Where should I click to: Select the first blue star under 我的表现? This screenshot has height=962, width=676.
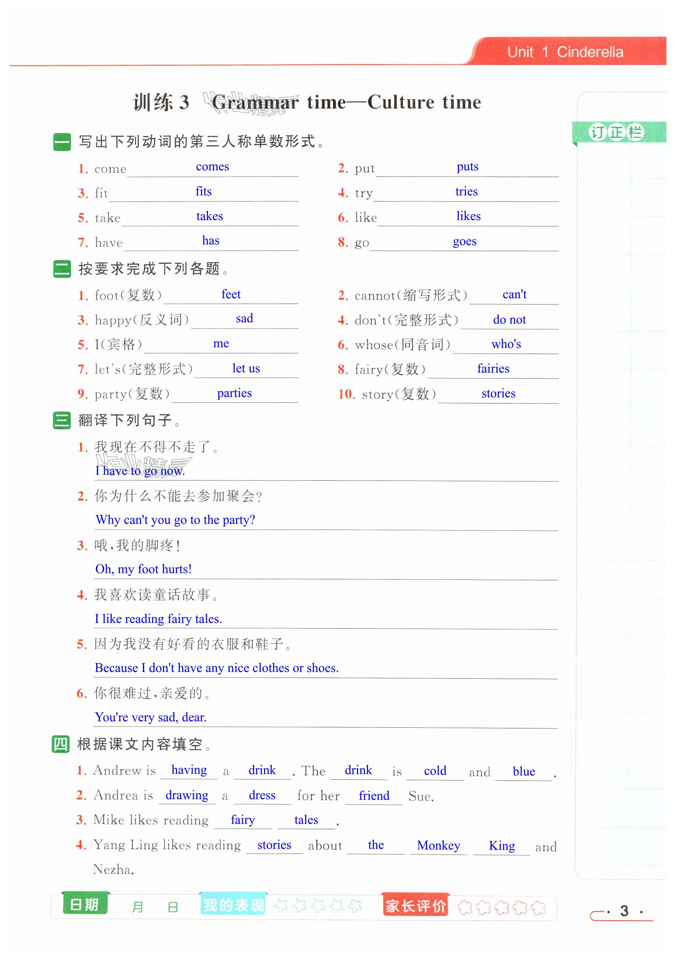pos(281,906)
